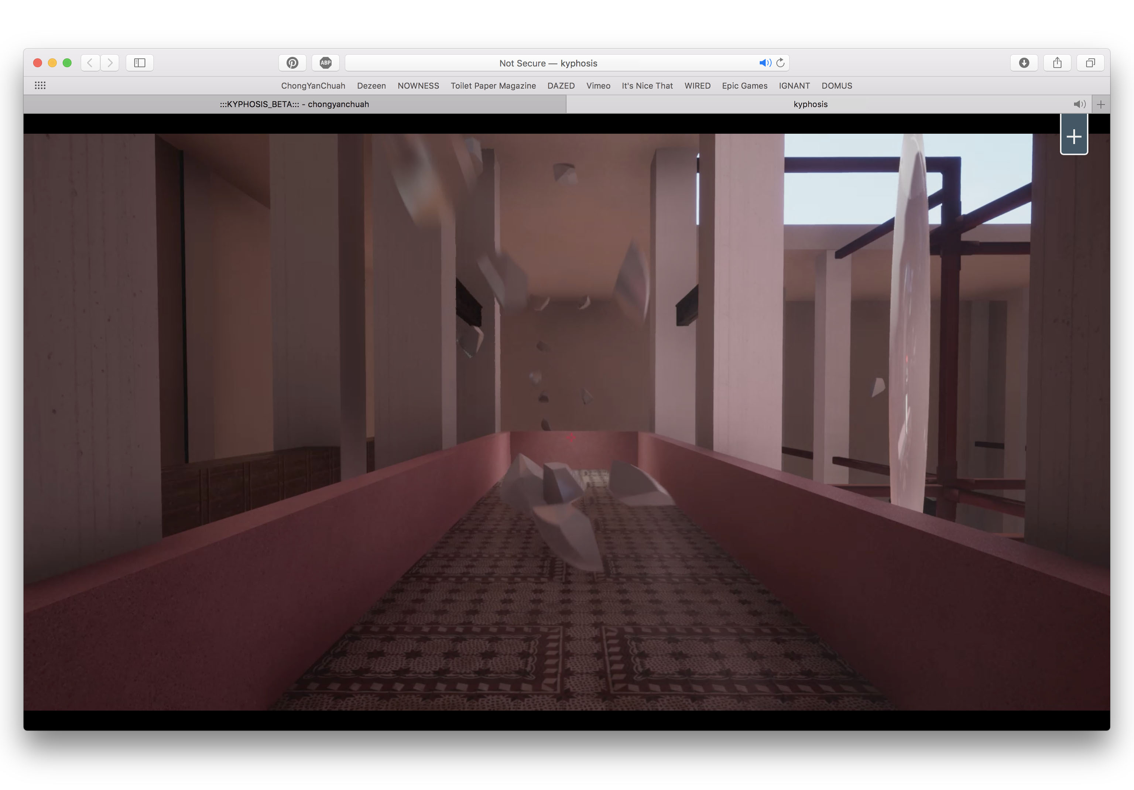Screen dimensions: 1134x790
Task: Add a new tab with plus icon
Action: point(1100,104)
